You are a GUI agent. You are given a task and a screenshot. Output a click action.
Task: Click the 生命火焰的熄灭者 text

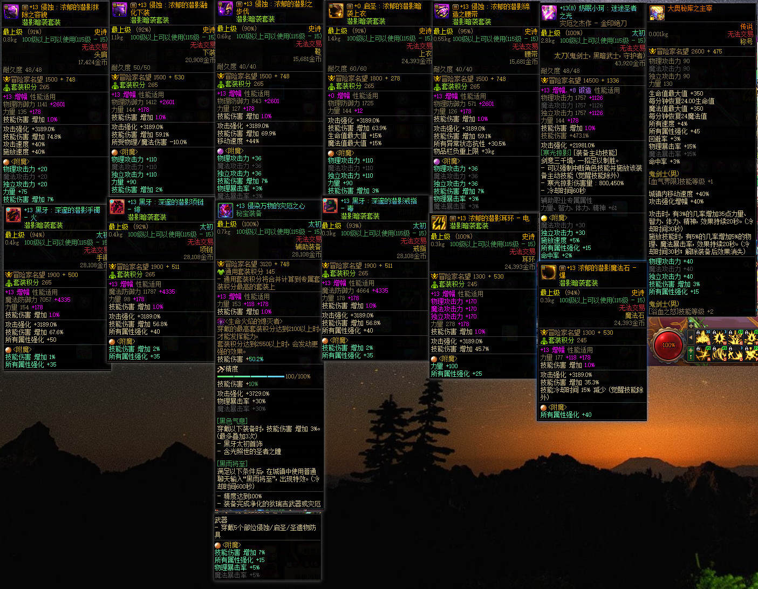coord(254,321)
